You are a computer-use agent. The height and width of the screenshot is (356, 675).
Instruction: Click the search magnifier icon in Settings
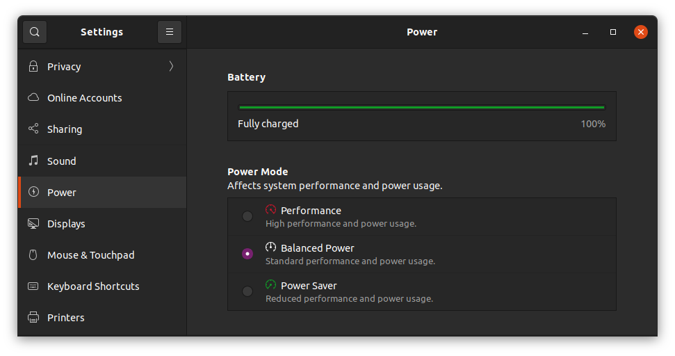(35, 32)
